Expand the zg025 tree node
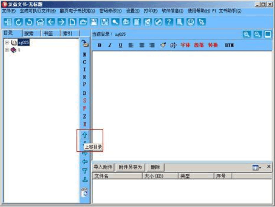The width and height of the screenshot is (275, 207). coord(7,43)
